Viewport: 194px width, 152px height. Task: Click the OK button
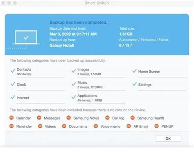(x=168, y=138)
